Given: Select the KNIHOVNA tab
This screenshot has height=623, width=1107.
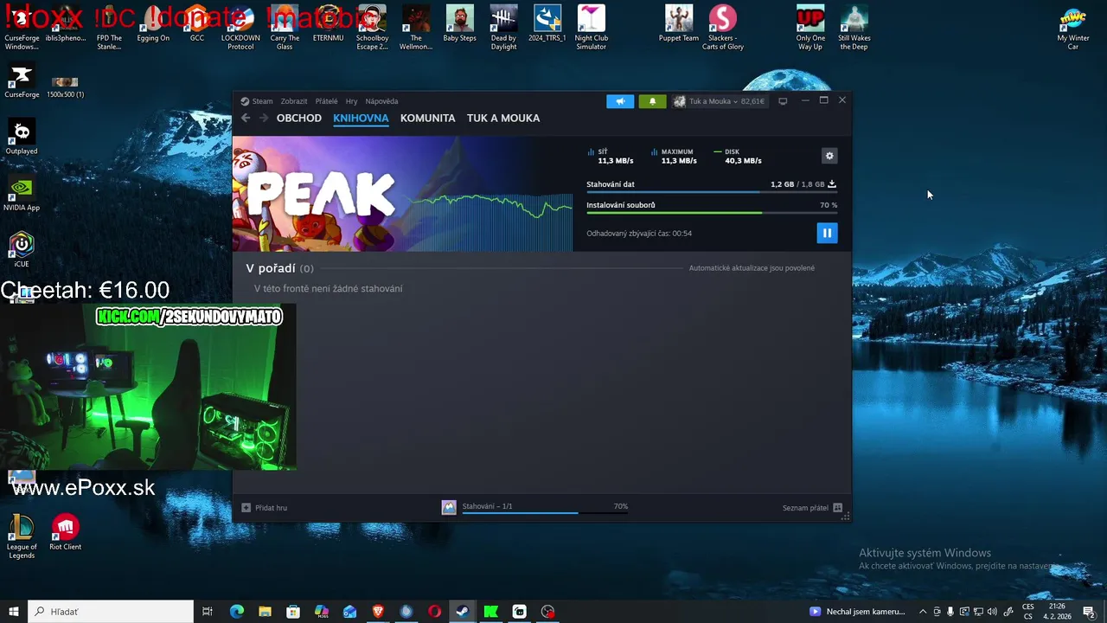Looking at the screenshot, I should 361,118.
